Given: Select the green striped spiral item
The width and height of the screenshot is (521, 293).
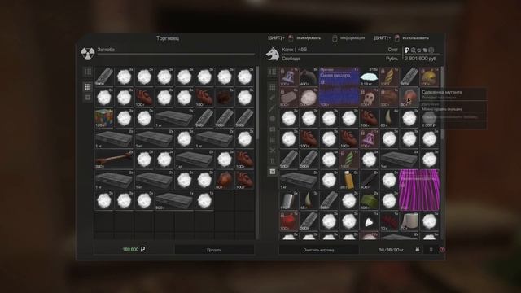Looking at the screenshot, I should [x=349, y=160].
